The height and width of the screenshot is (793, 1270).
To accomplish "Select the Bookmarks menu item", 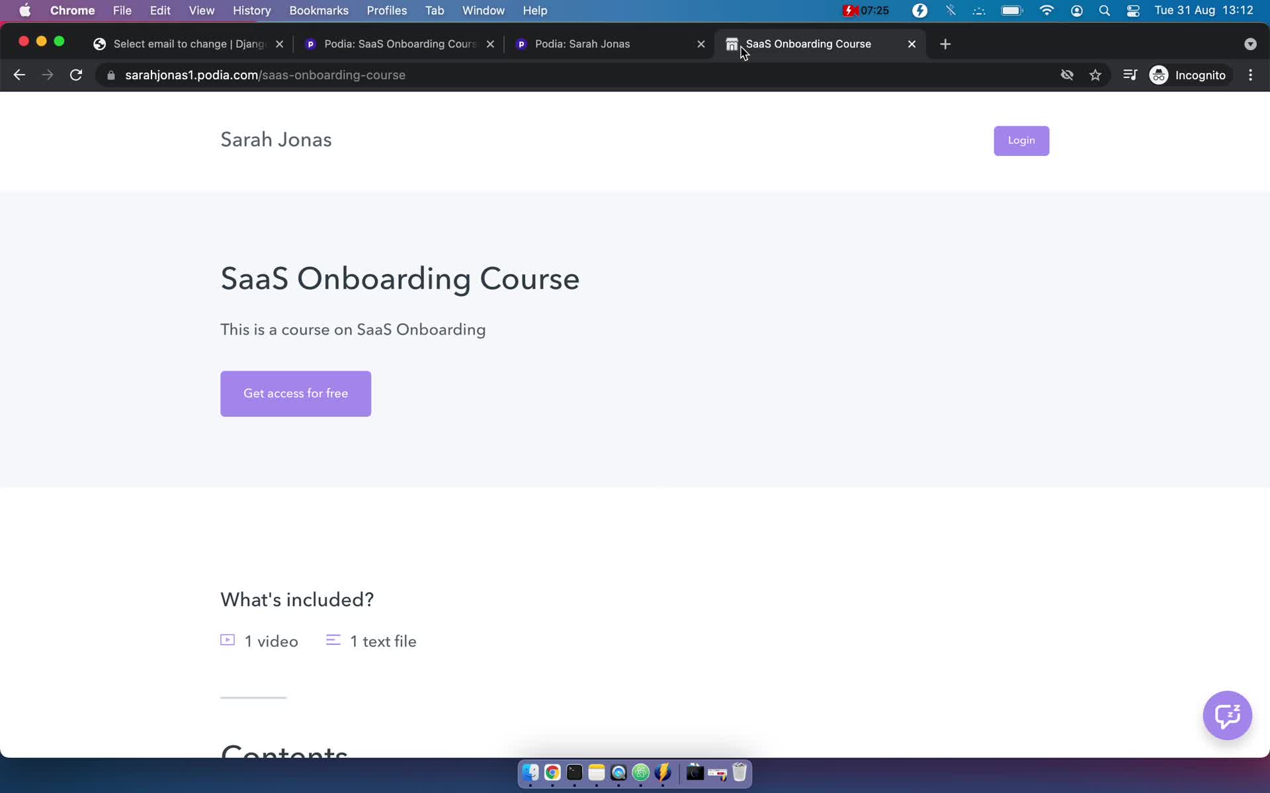I will coord(318,10).
